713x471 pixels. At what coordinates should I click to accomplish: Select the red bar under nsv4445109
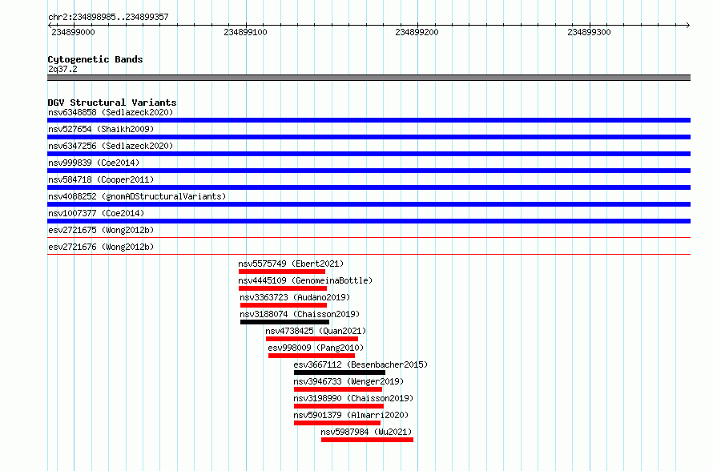click(283, 288)
